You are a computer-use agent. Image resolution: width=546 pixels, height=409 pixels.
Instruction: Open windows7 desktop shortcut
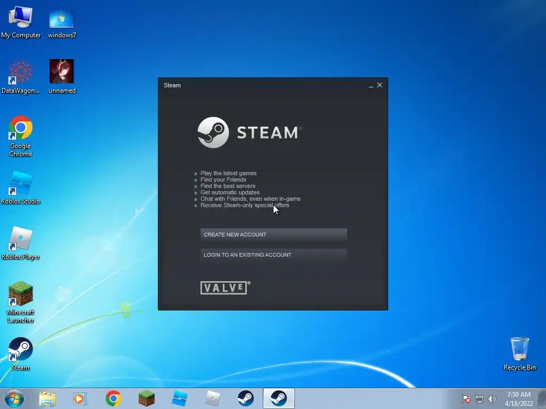pyautogui.click(x=62, y=24)
